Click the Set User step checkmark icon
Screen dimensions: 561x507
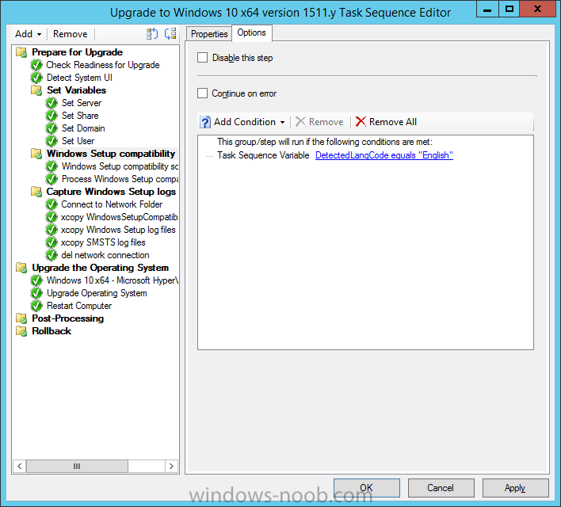[52, 141]
